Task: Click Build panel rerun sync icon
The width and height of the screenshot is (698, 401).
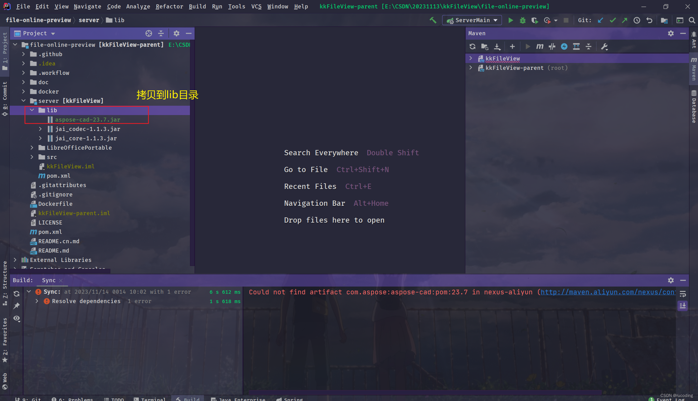Action: pos(17,294)
